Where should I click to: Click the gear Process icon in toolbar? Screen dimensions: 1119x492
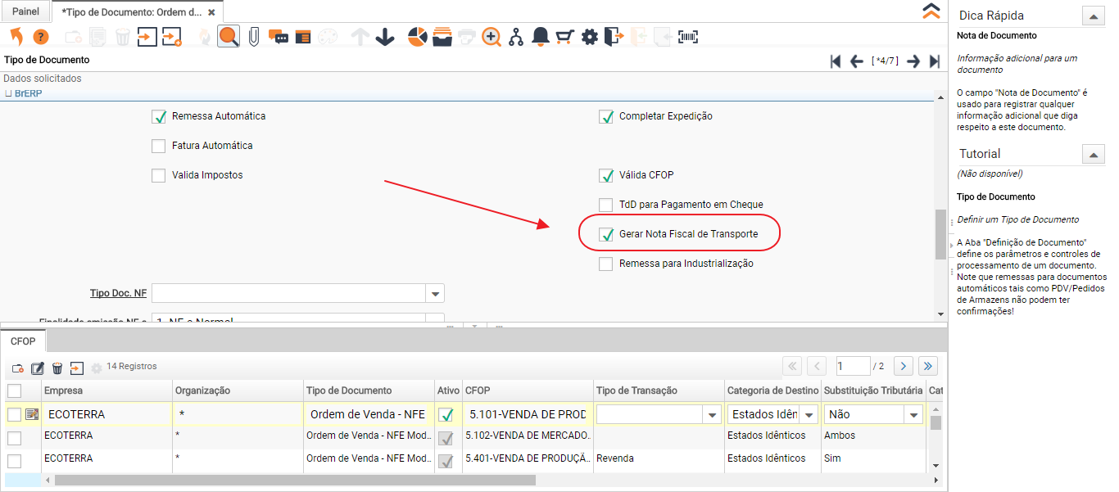coord(590,37)
